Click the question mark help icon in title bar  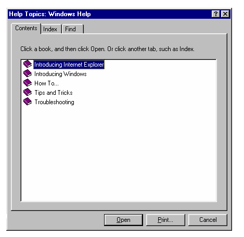[216, 14]
